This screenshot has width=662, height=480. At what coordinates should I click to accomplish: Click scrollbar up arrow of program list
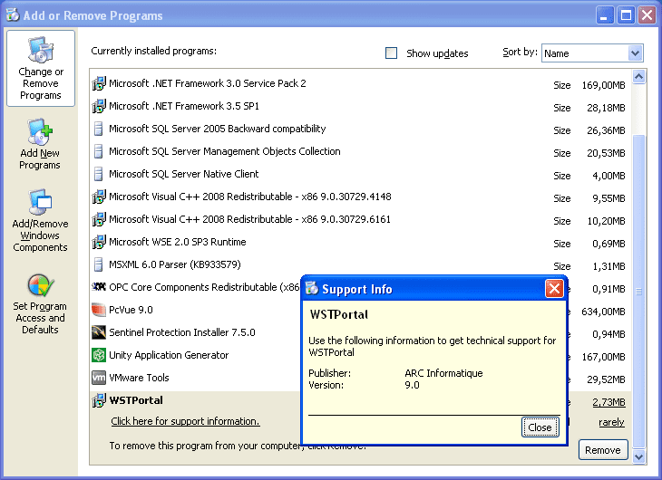638,77
